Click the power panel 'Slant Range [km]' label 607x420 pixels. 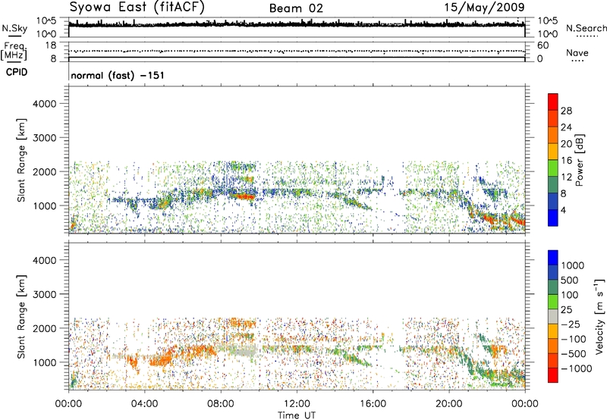tap(21, 160)
